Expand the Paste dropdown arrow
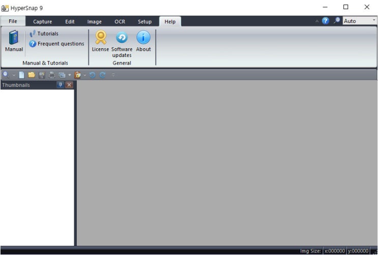 point(84,75)
